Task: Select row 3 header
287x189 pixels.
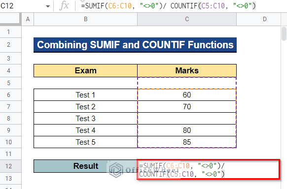Action: point(11,59)
